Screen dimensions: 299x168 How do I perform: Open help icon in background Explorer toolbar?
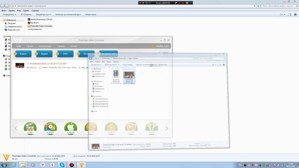pos(295,14)
